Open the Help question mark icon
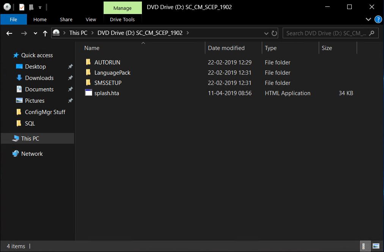This screenshot has height=252, width=384. tap(378, 19)
